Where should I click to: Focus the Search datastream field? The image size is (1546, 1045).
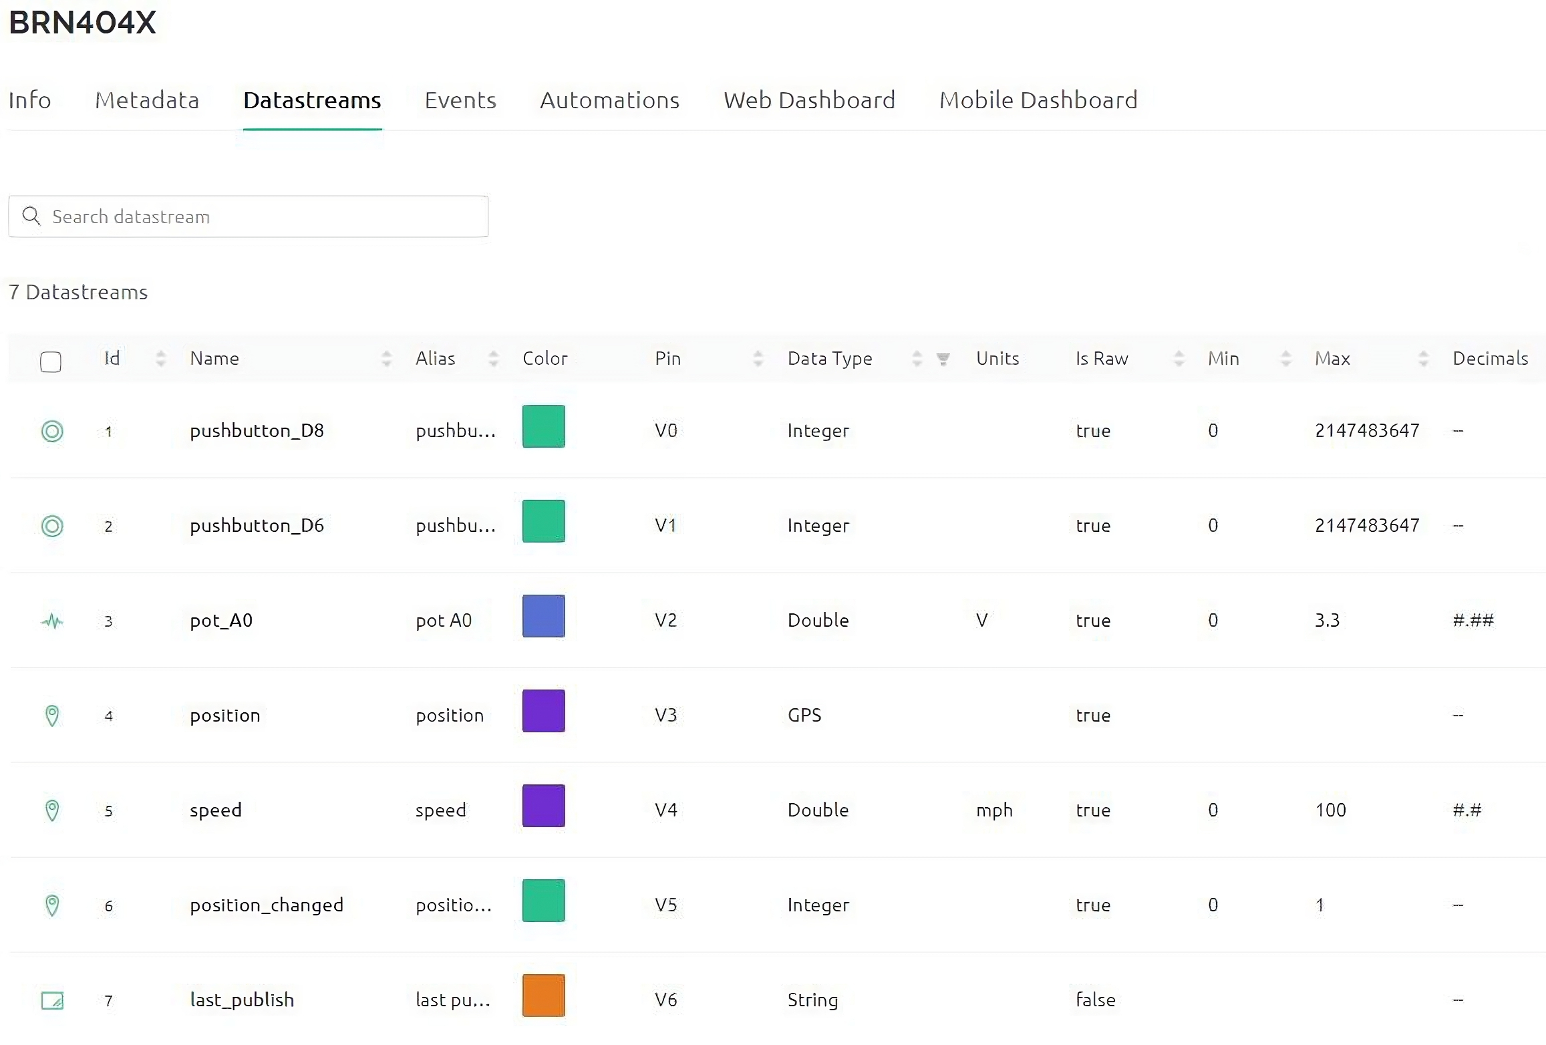pyautogui.click(x=267, y=216)
